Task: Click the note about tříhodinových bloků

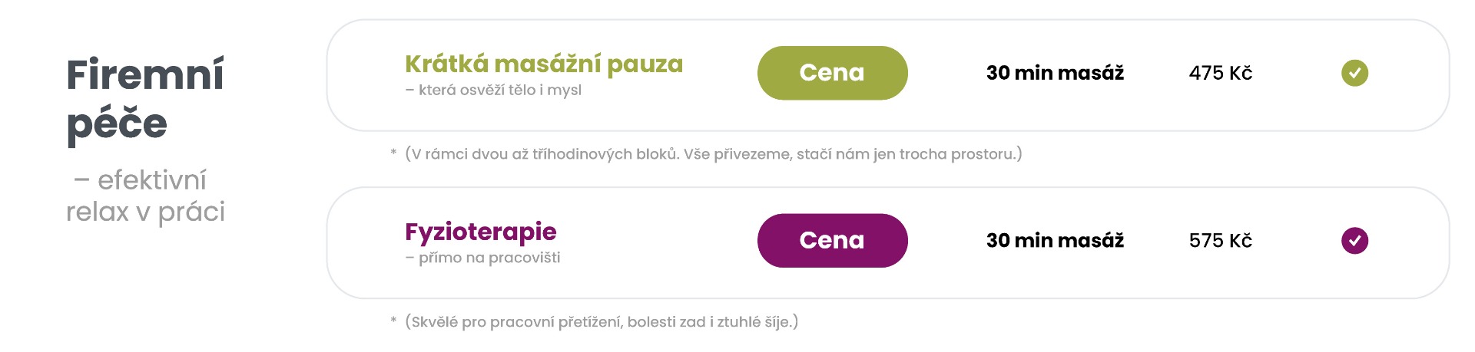Action: (714, 154)
